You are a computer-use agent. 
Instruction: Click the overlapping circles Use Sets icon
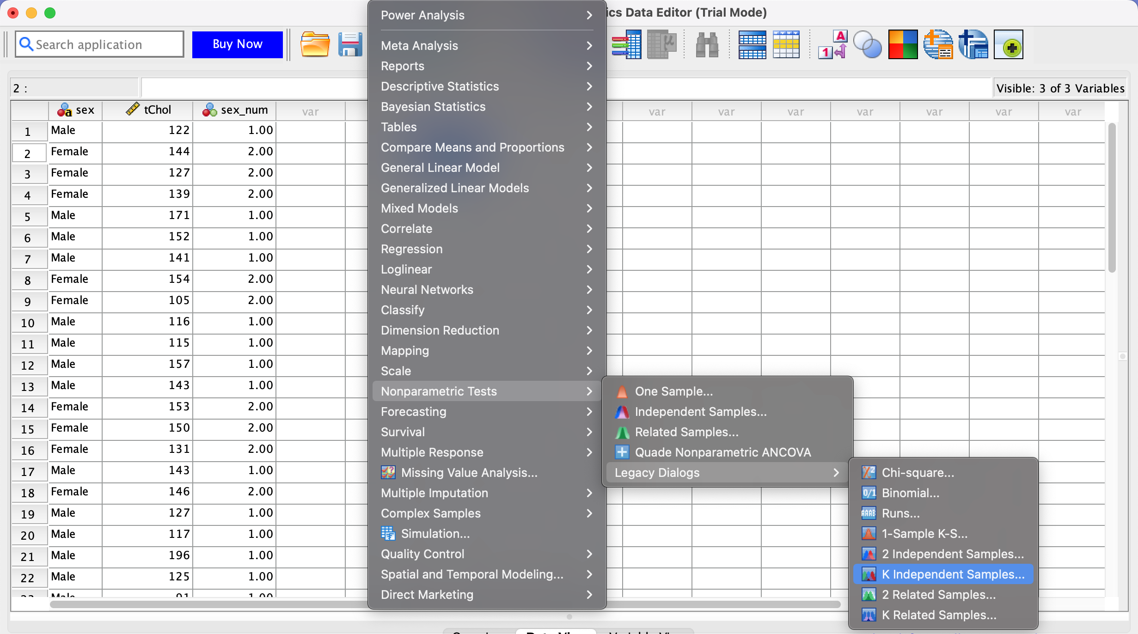click(867, 45)
